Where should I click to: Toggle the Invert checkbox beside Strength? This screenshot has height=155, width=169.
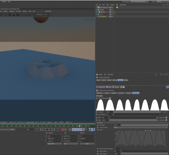pos(166,112)
